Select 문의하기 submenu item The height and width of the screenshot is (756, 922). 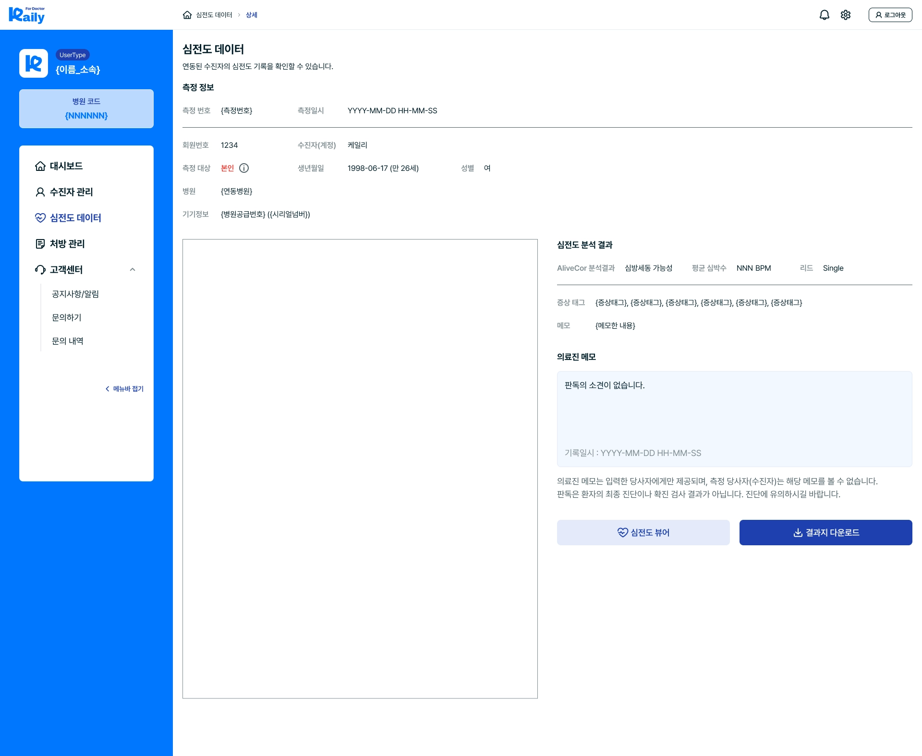67,317
